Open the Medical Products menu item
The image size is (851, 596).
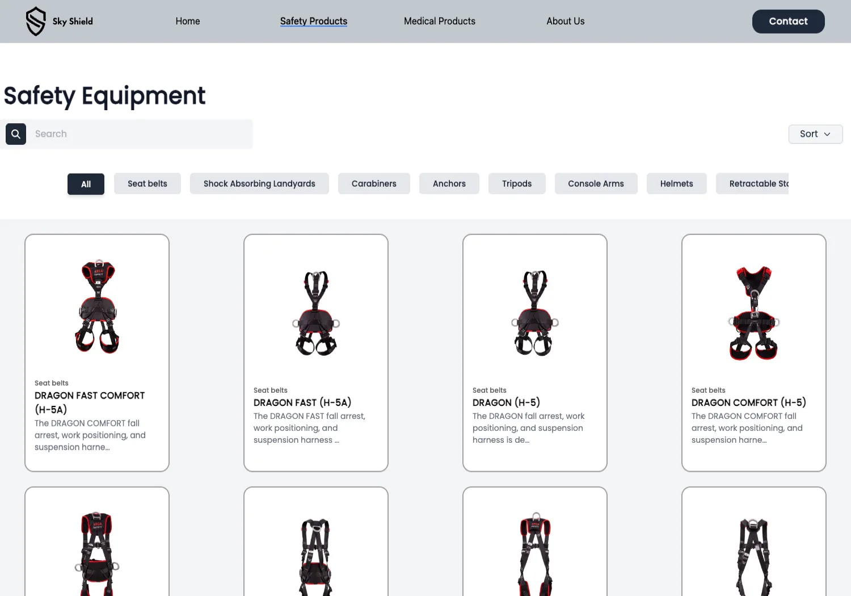click(440, 21)
